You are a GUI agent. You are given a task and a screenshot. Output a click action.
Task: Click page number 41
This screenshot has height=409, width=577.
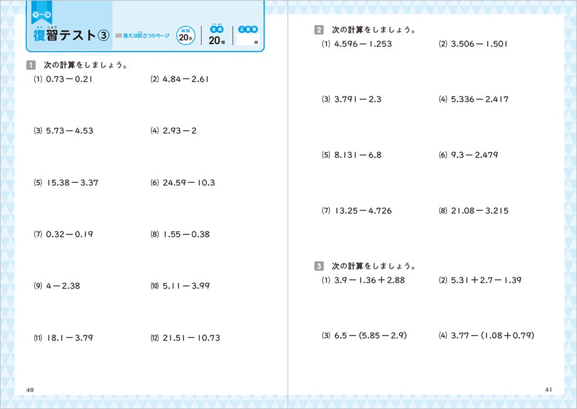[548, 390]
